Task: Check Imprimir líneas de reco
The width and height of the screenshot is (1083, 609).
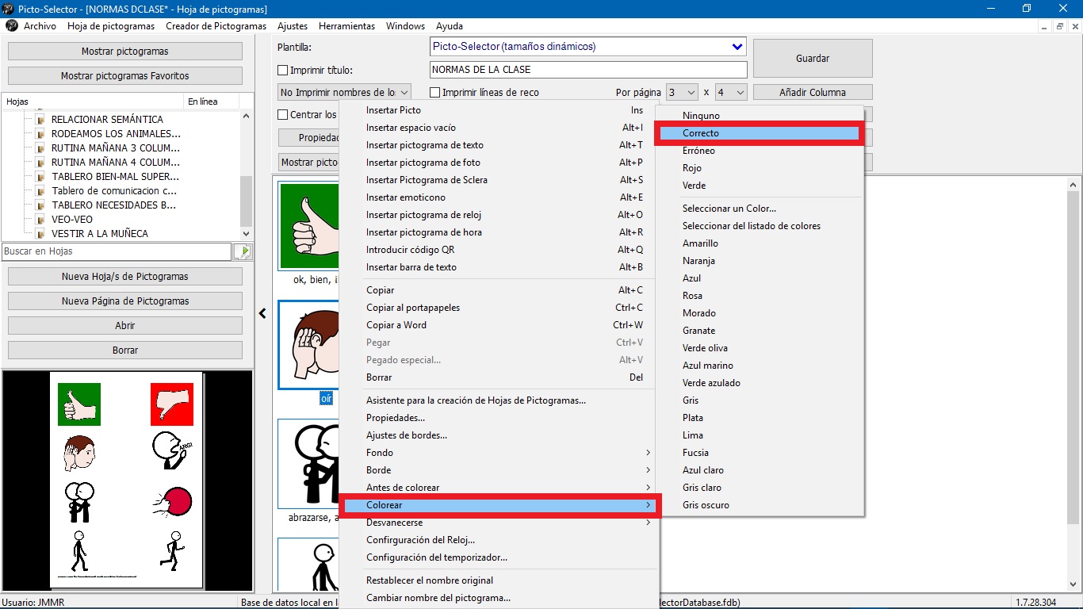Action: pos(434,92)
